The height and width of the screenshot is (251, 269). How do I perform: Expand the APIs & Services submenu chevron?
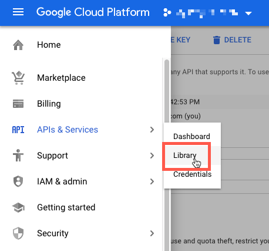(x=152, y=130)
